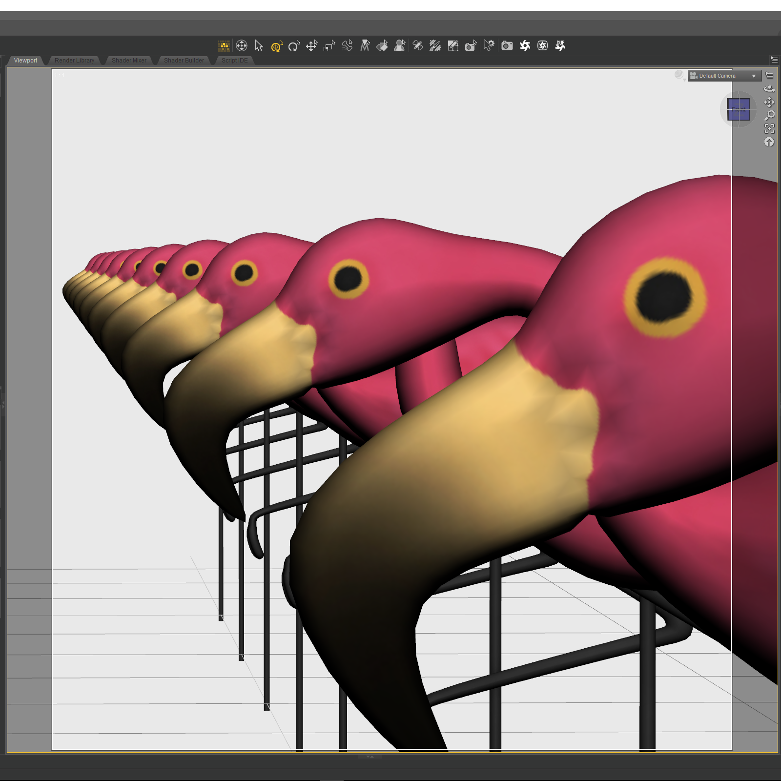Switch to the Viewport tab
The width and height of the screenshot is (781, 781).
(x=25, y=61)
